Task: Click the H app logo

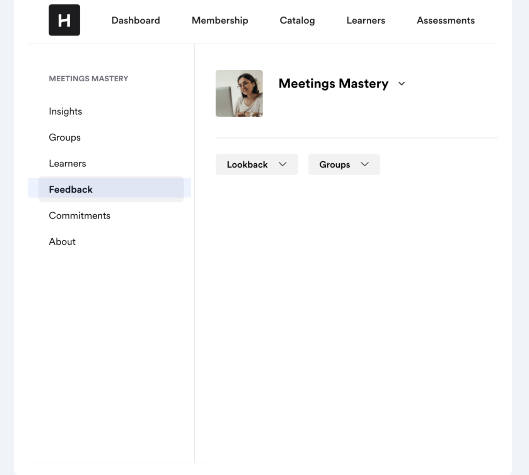Action: [x=64, y=20]
